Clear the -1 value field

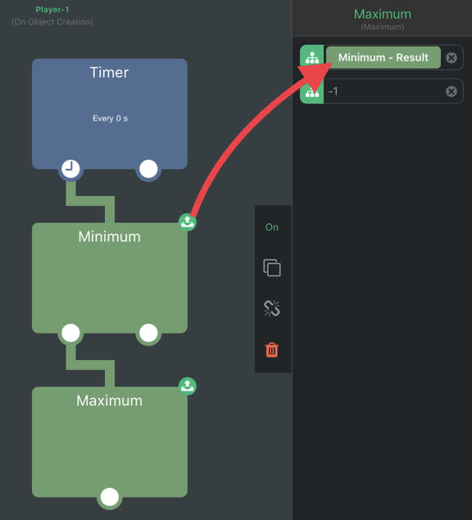(452, 91)
